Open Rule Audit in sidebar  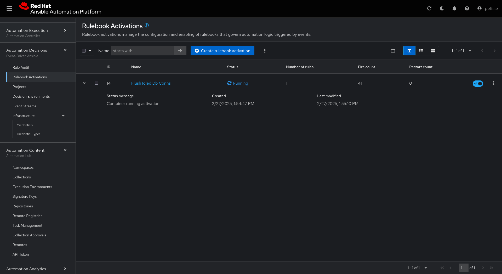21,67
